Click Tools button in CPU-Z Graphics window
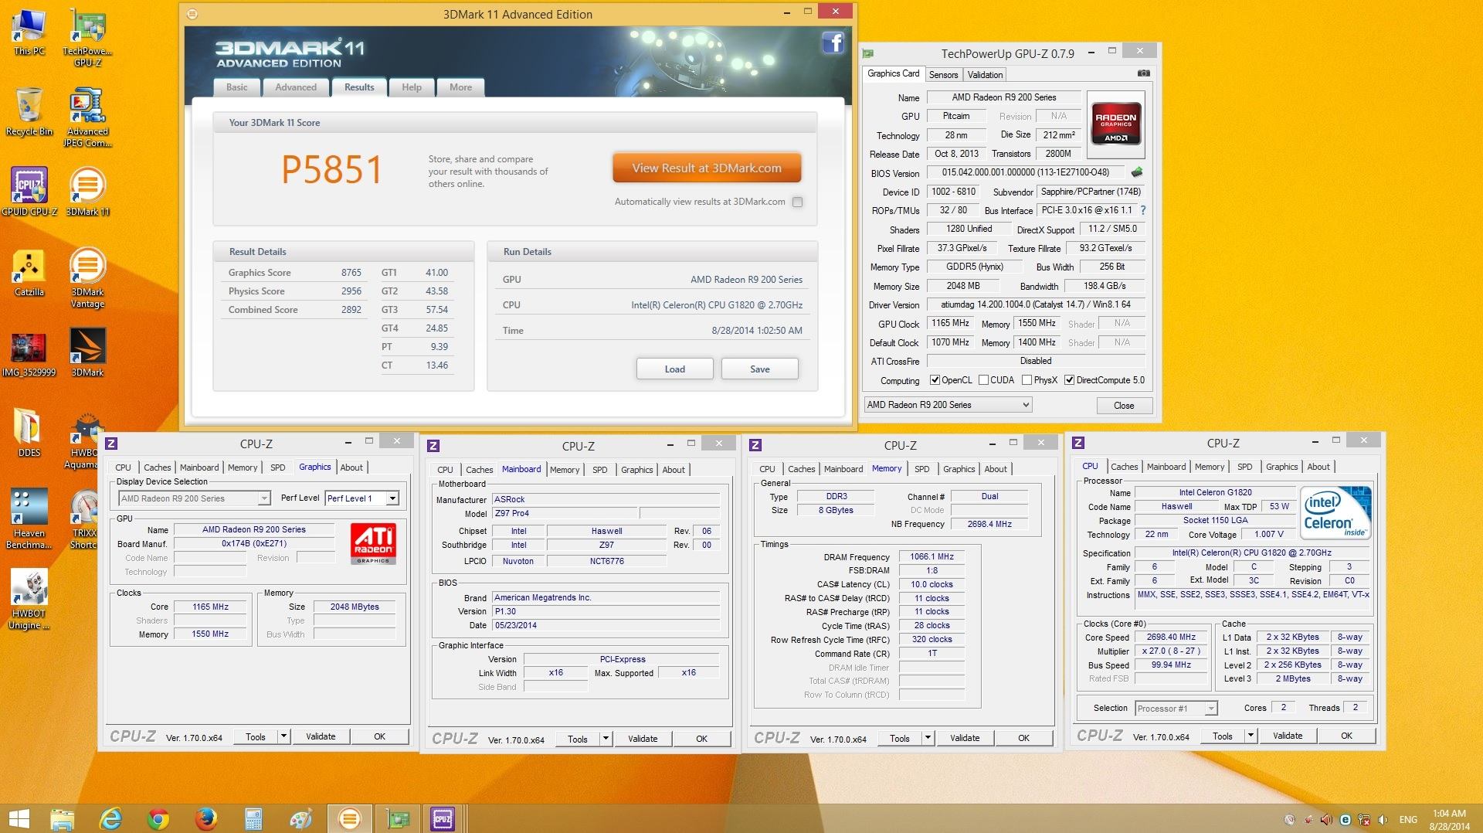 point(256,736)
